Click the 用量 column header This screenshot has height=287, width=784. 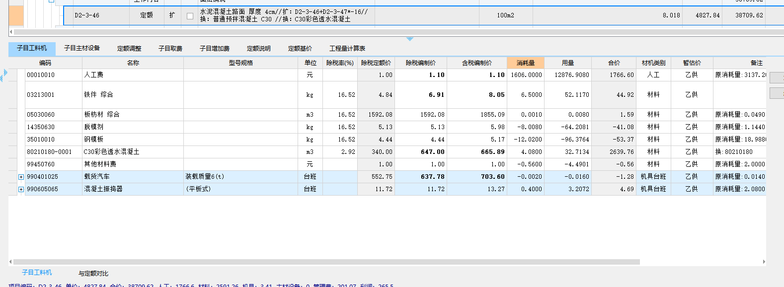click(x=568, y=63)
